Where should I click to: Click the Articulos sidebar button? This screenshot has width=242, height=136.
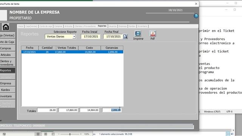8,55
